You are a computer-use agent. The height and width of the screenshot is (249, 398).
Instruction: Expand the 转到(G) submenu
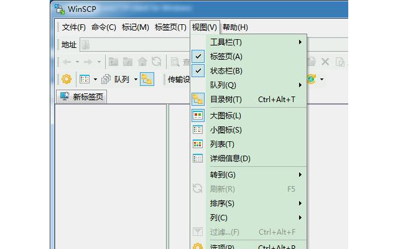(x=249, y=174)
